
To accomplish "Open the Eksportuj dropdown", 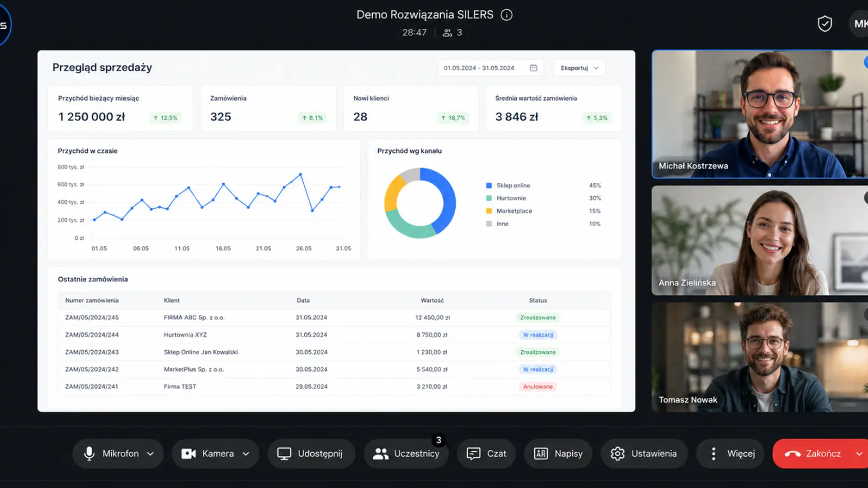I will pos(579,68).
